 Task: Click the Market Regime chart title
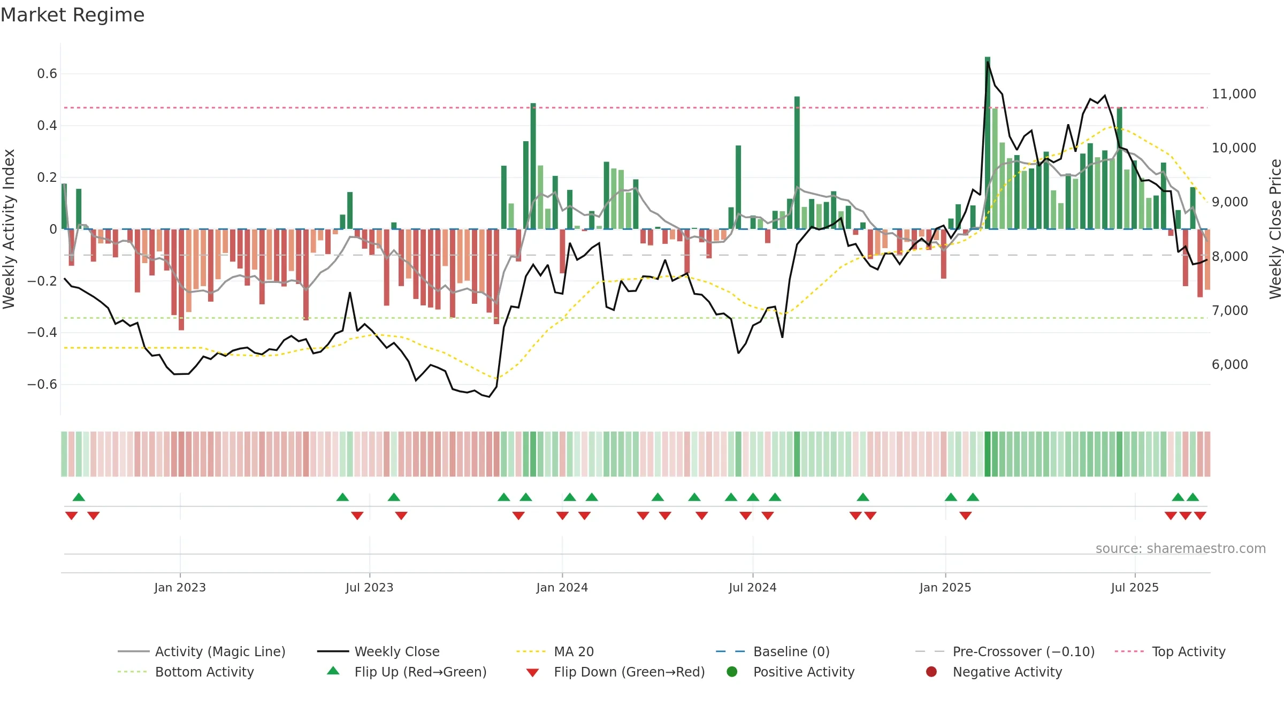pyautogui.click(x=72, y=15)
